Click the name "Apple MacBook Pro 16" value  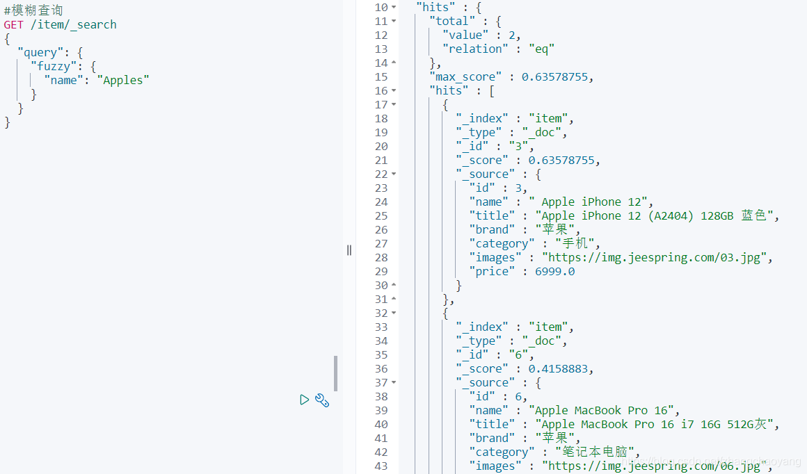(601, 411)
